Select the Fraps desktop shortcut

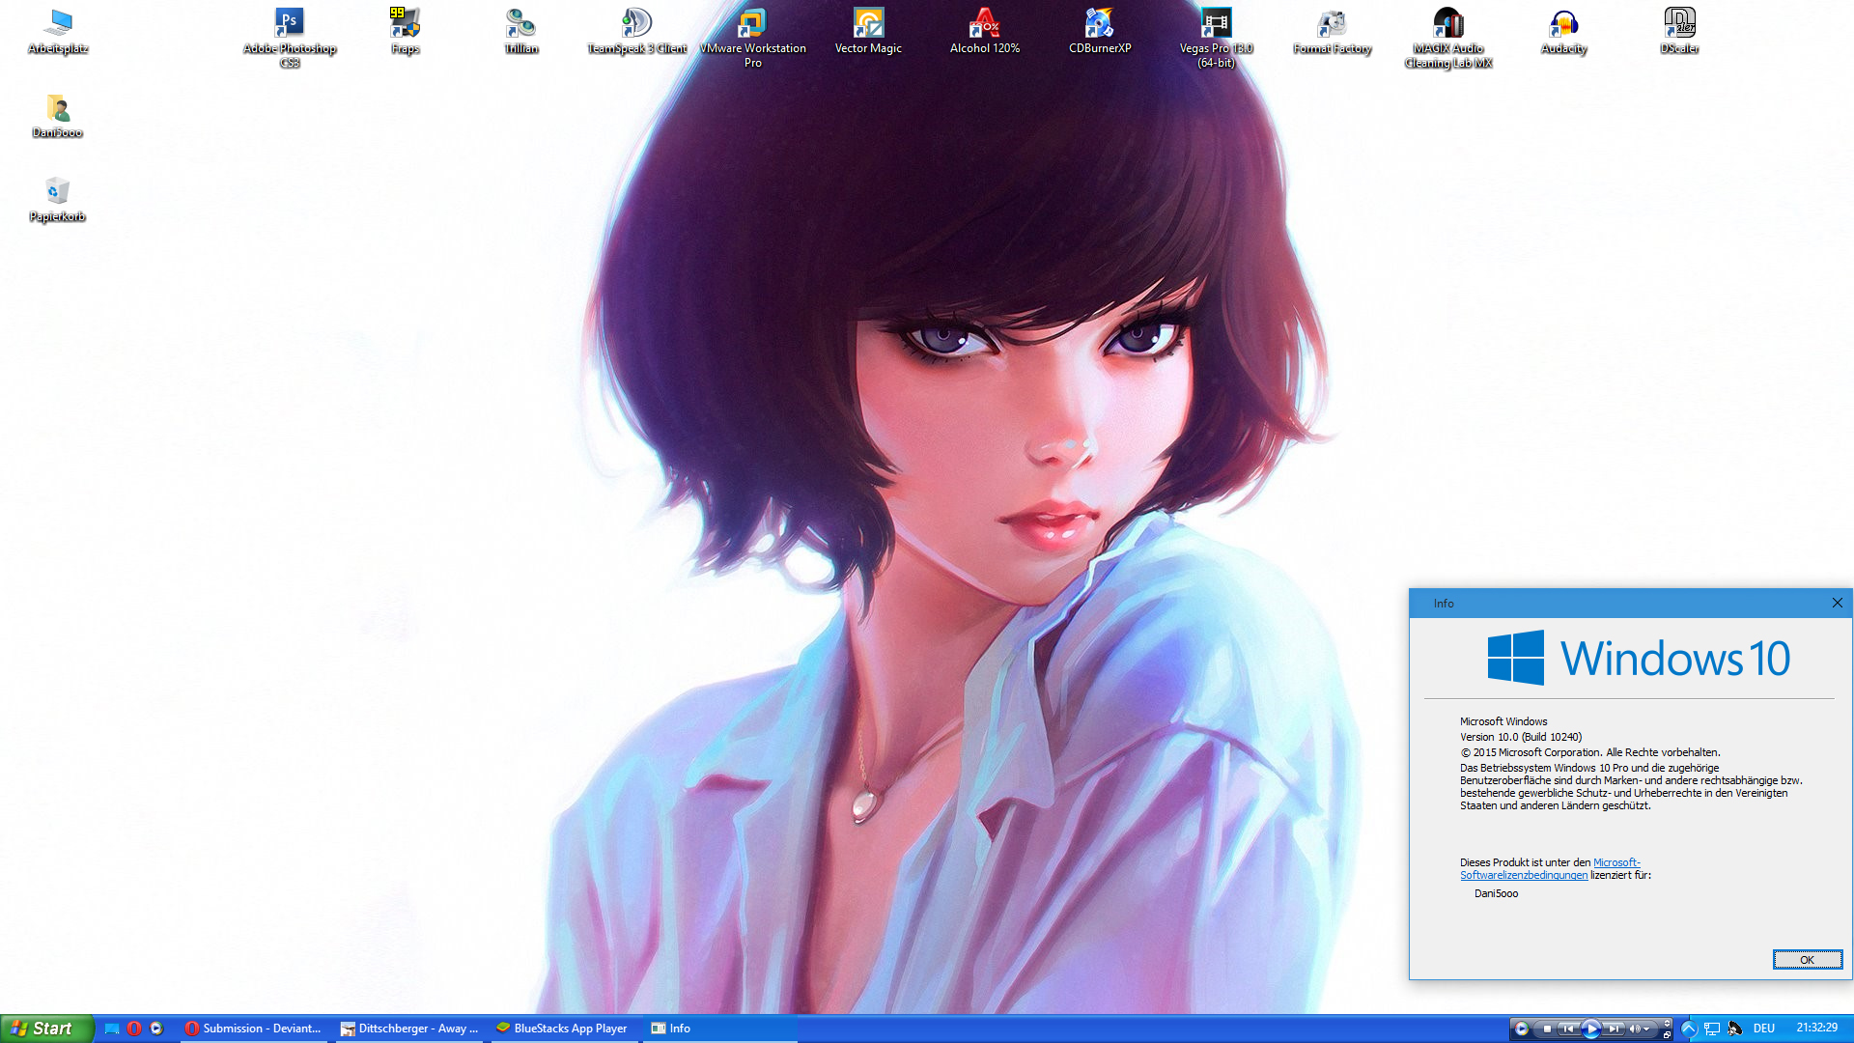[x=406, y=31]
